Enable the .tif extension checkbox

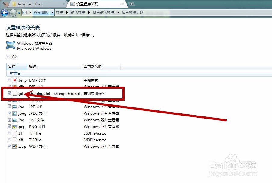[x=9, y=133]
